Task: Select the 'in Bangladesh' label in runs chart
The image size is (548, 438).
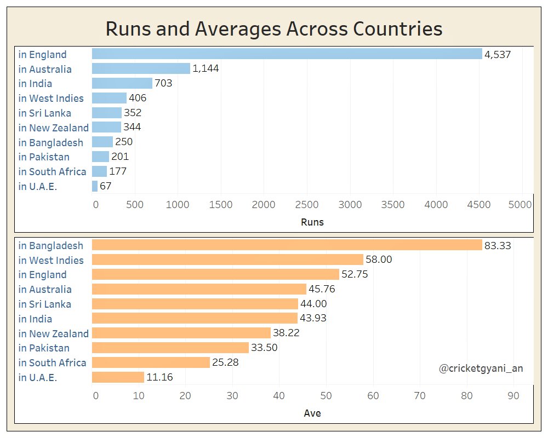Action: 50,142
